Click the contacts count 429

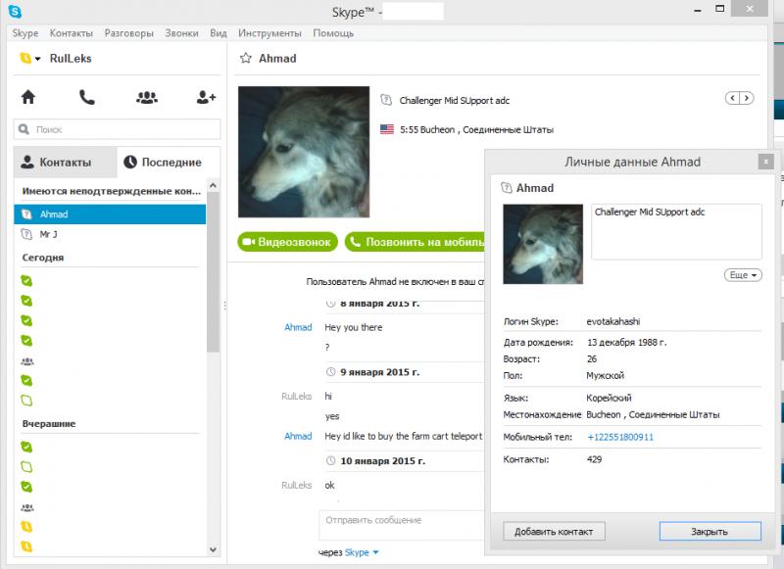click(x=595, y=459)
